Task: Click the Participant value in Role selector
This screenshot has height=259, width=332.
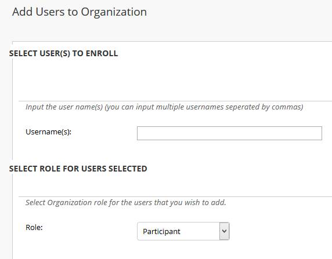Action: click(161, 232)
